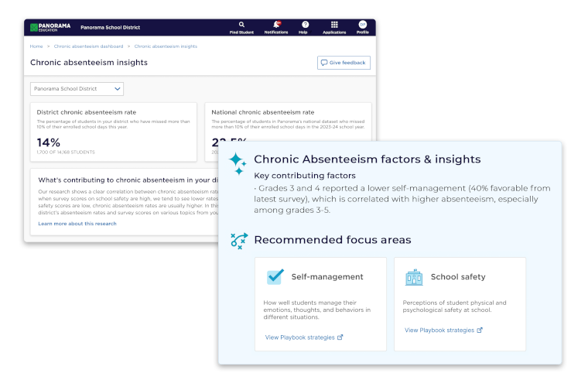Click the playbook strategy icon beside Recommended focus areas
The width and height of the screenshot is (588, 387).
[238, 240]
